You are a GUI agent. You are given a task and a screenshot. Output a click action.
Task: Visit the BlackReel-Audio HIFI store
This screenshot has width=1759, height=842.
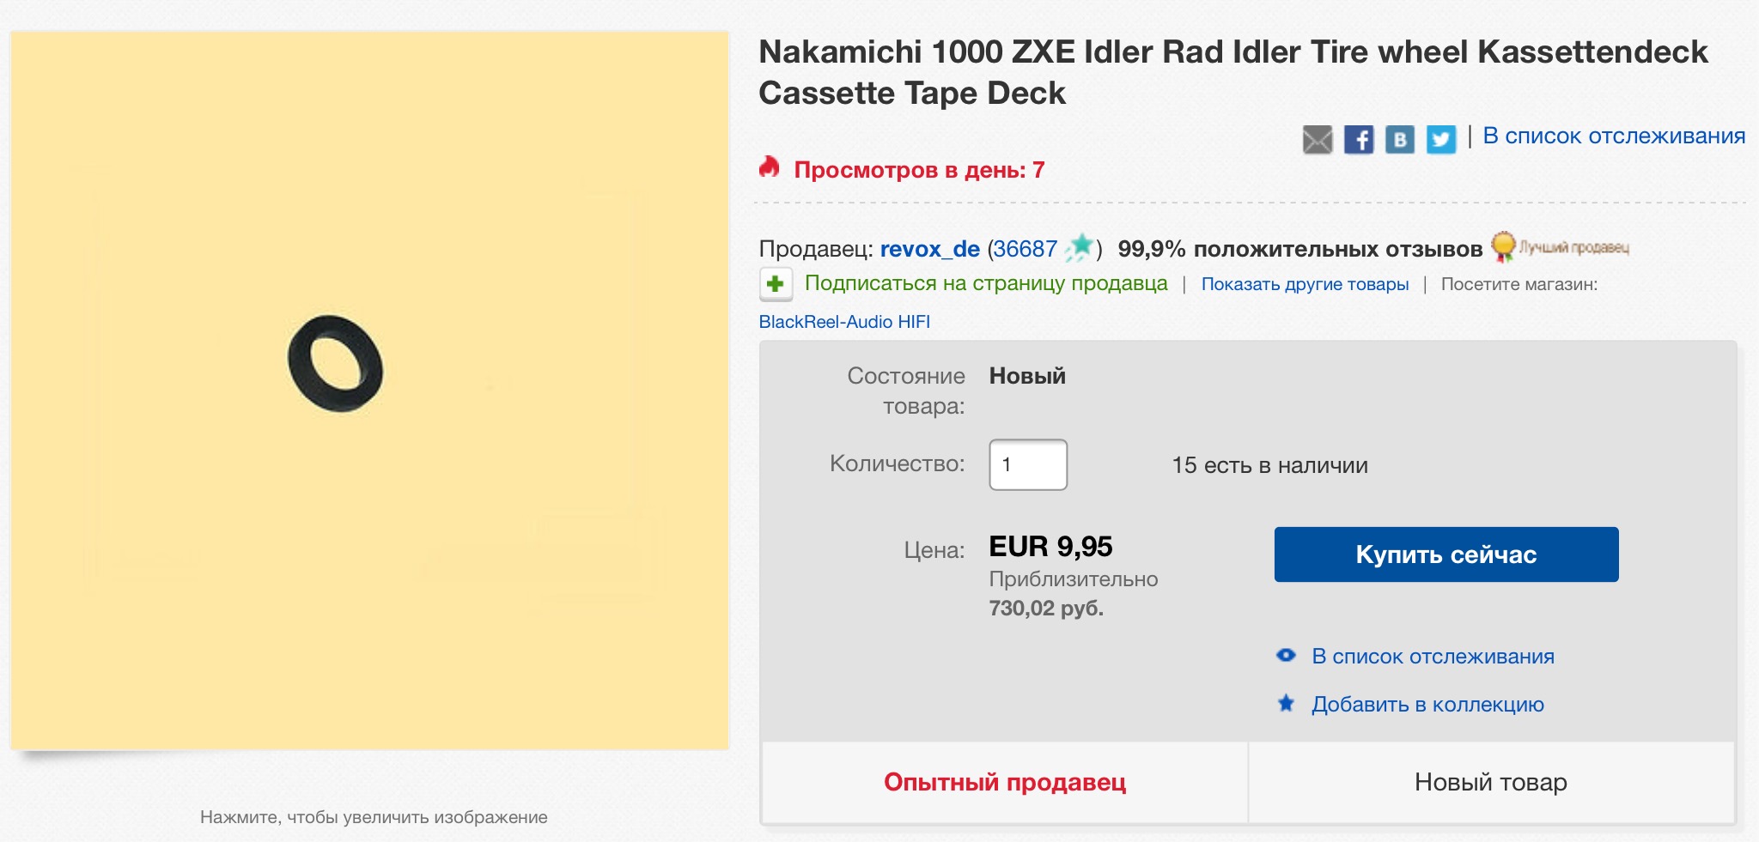tap(844, 322)
